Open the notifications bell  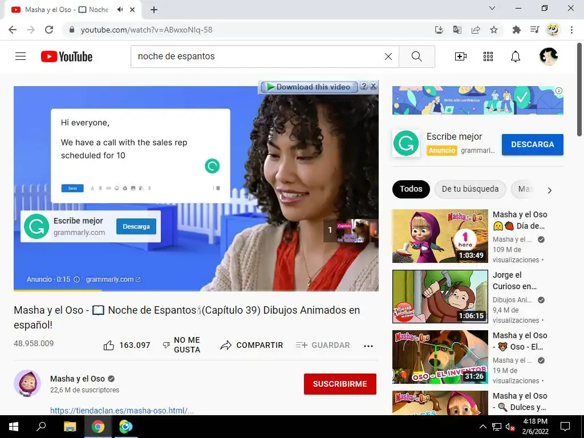pyautogui.click(x=516, y=56)
